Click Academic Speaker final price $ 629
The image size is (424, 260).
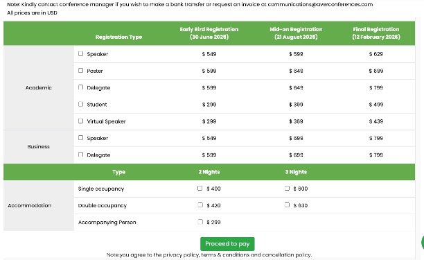click(376, 54)
